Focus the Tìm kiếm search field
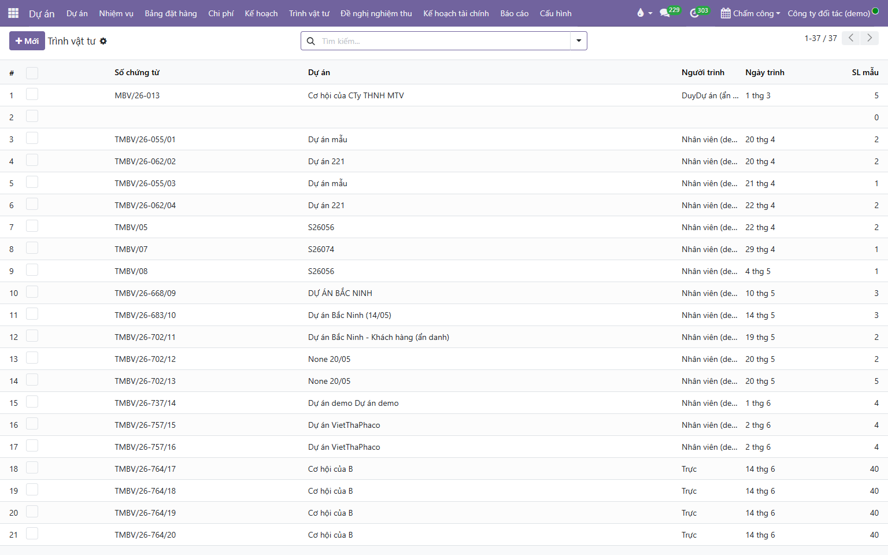Image resolution: width=888 pixels, height=555 pixels. (x=444, y=41)
